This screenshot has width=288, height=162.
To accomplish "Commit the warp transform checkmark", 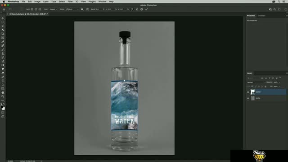I will [146, 9].
